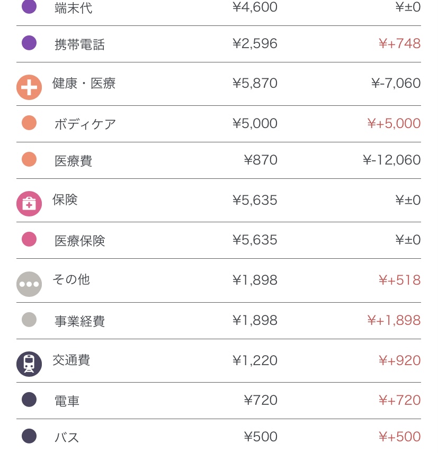Viewport: 438px width, 453px height.
Task: Tap the 保険 medical-kit category icon
Action: [x=29, y=204]
